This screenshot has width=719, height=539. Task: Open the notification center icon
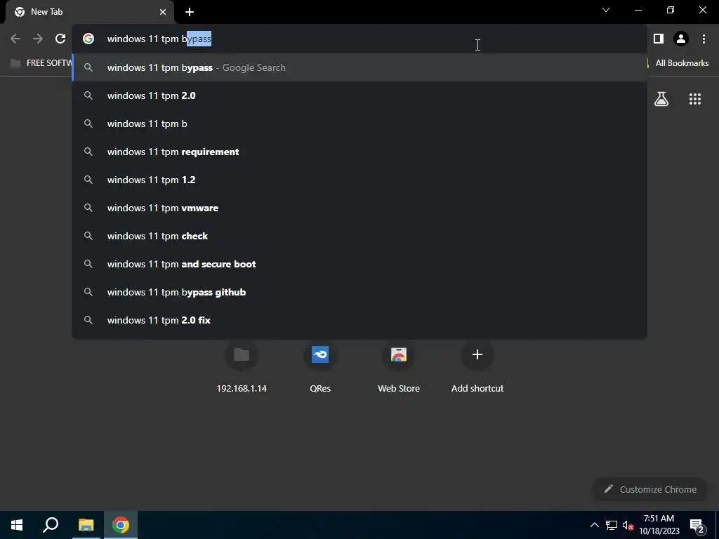coord(697,525)
